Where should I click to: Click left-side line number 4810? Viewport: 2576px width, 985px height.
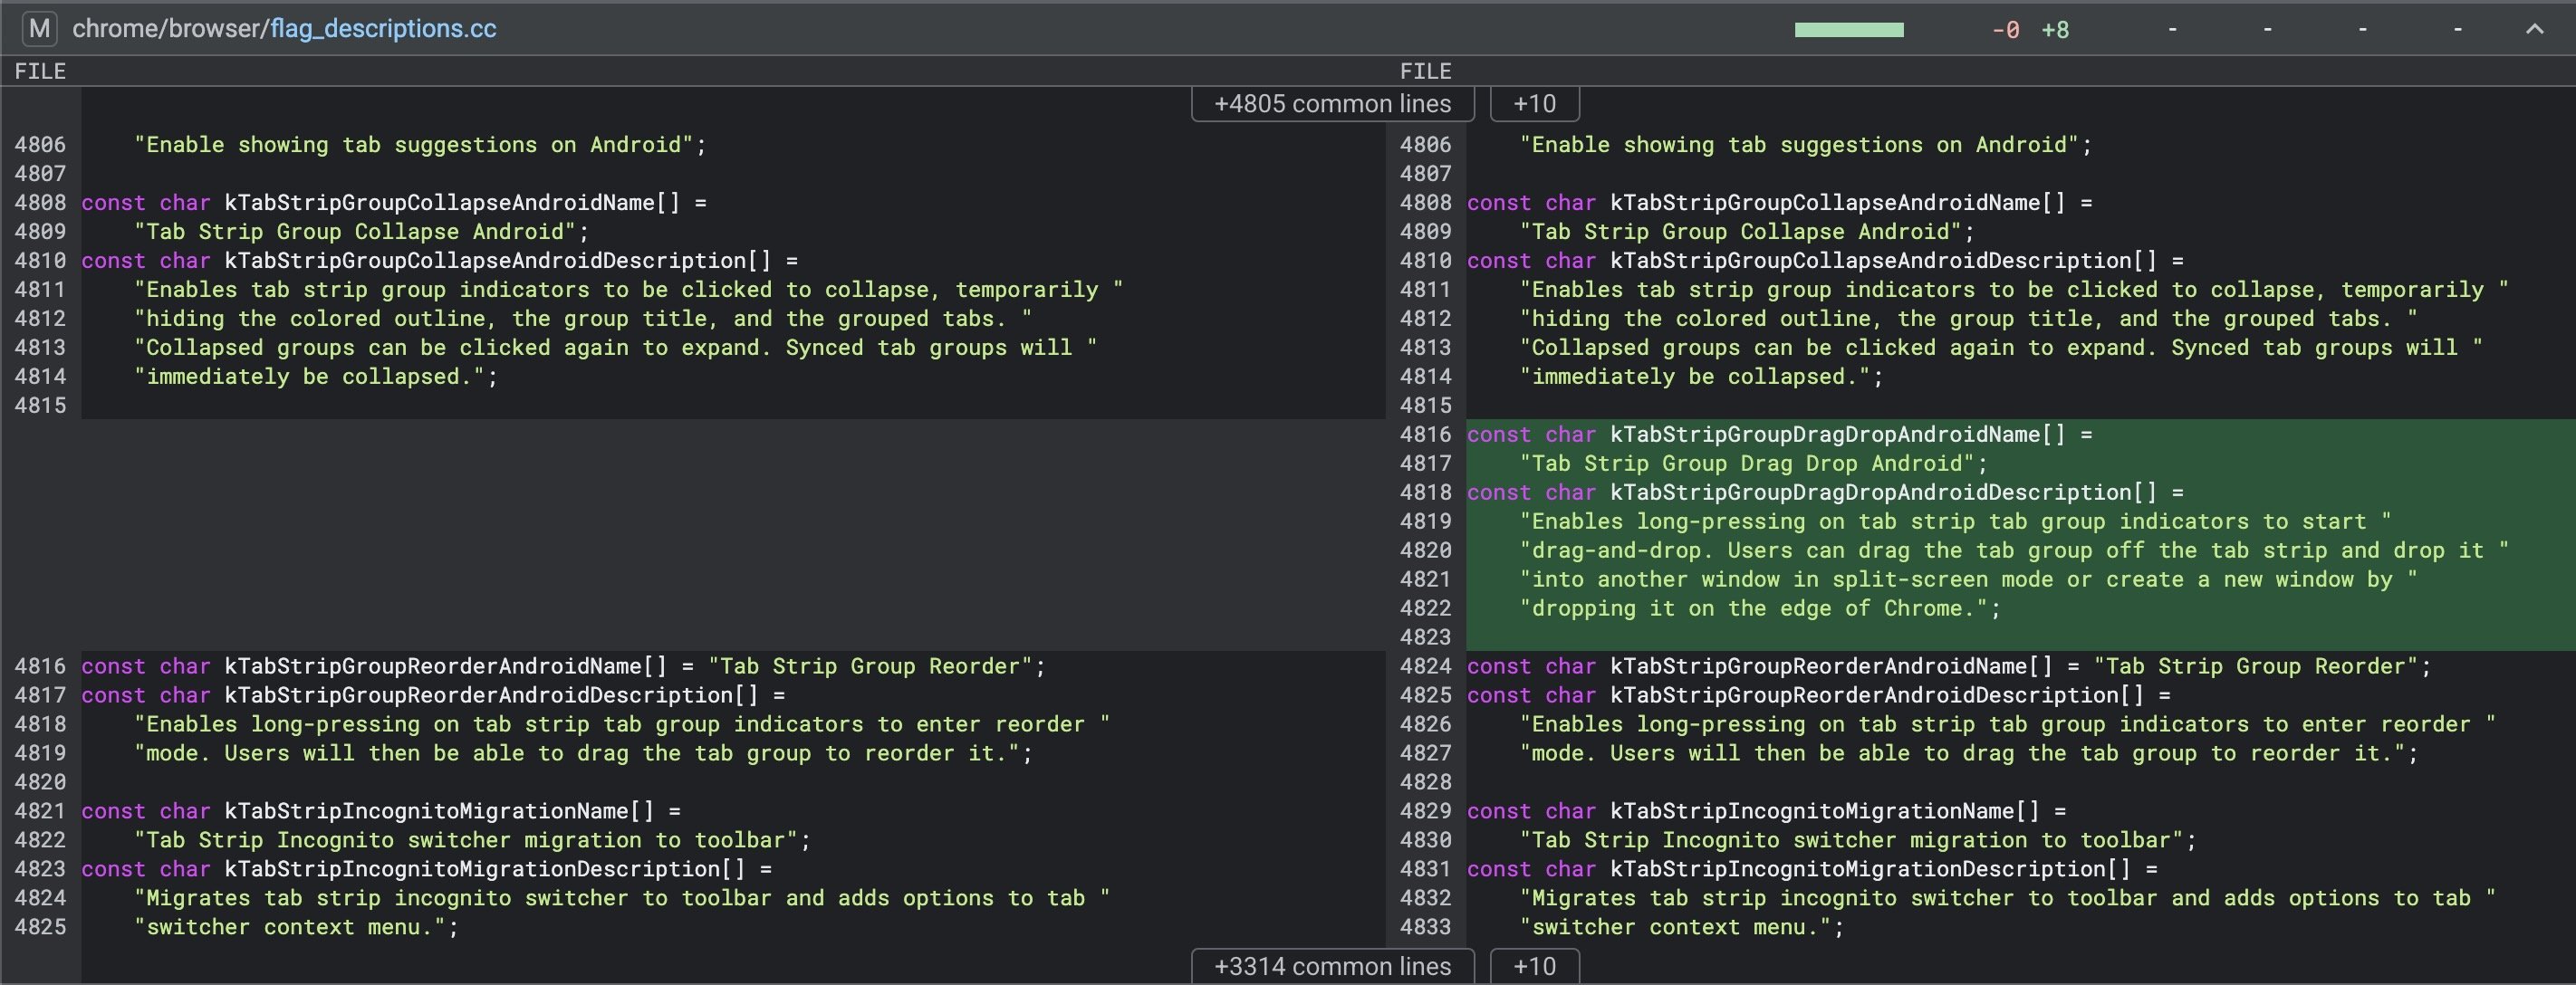(40, 261)
